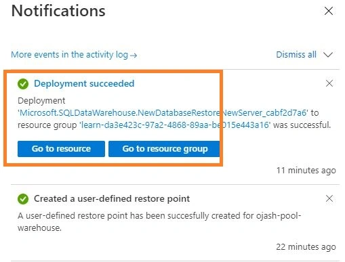Click green checkmark beside restore point notification

pos(23,199)
